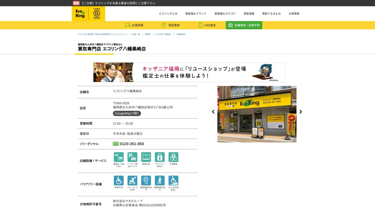This screenshot has width=375, height=211.
Task: Click the green free-dial icon
Action: click(x=116, y=144)
